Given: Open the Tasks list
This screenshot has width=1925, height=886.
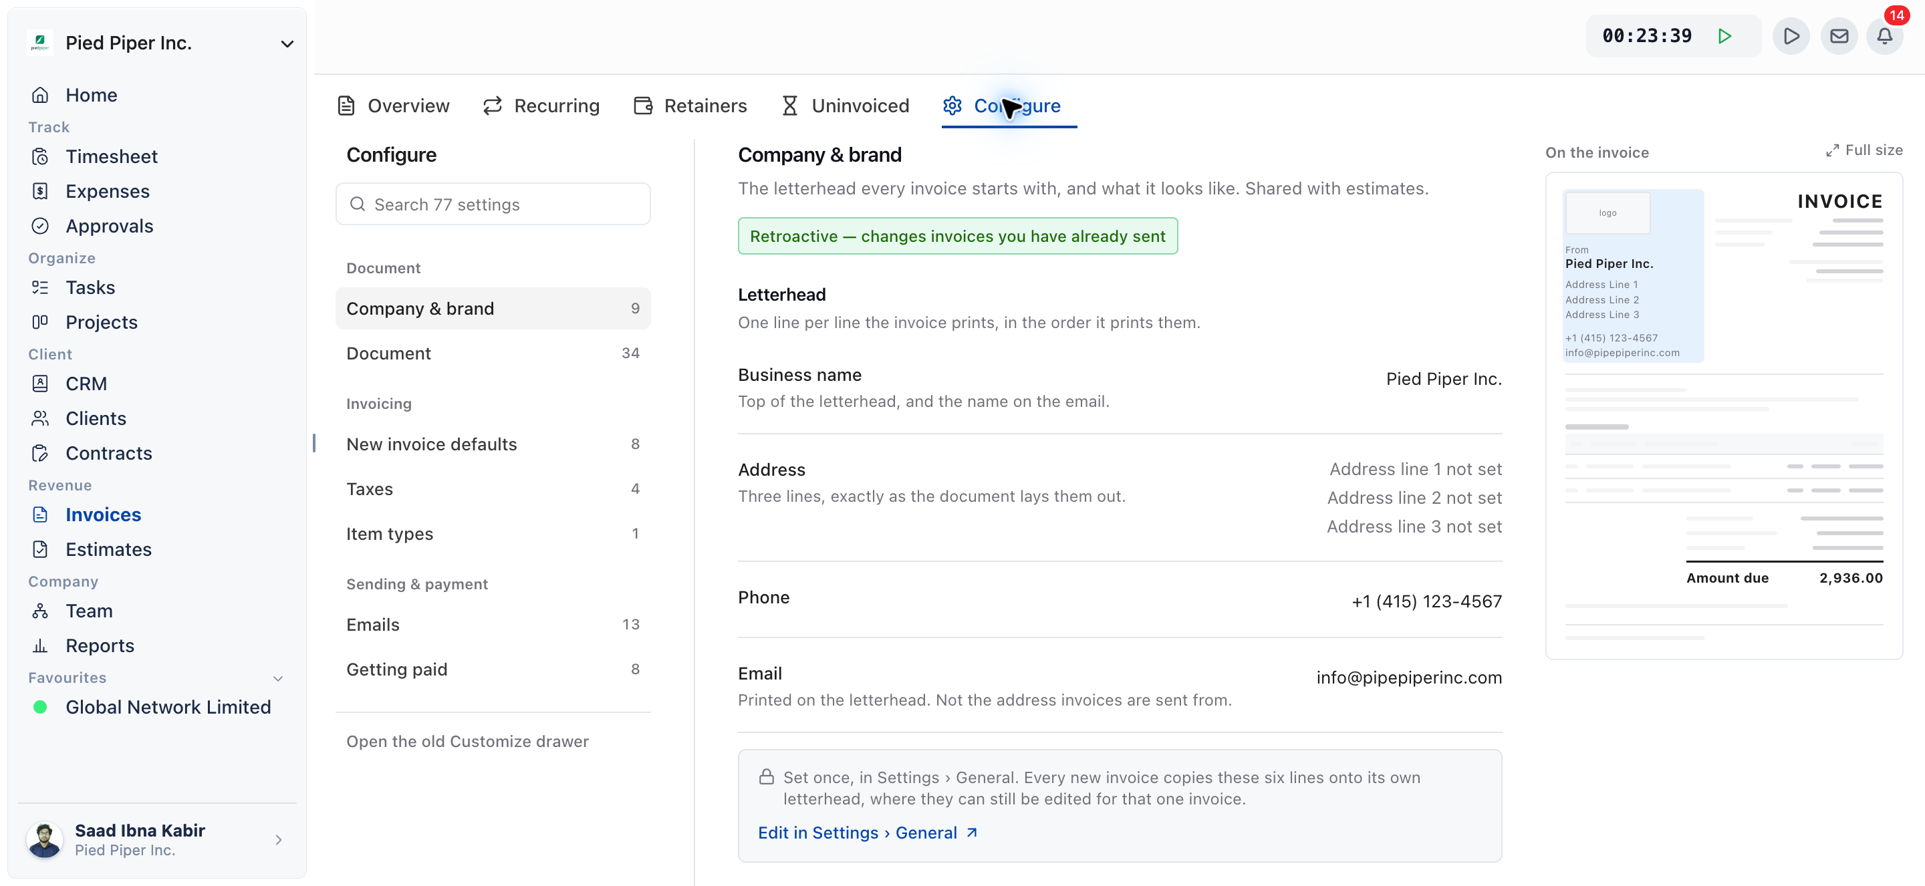Looking at the screenshot, I should (90, 287).
